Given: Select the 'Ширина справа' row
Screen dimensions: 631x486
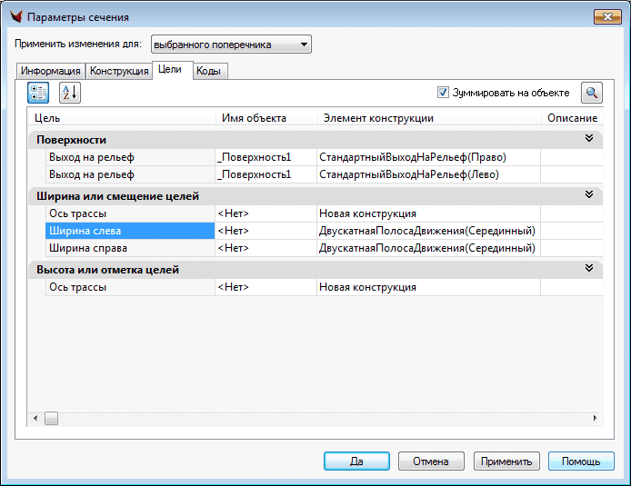Looking at the screenshot, I should [x=87, y=248].
